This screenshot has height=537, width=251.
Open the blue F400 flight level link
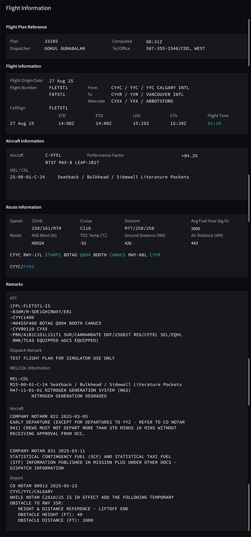point(29,267)
